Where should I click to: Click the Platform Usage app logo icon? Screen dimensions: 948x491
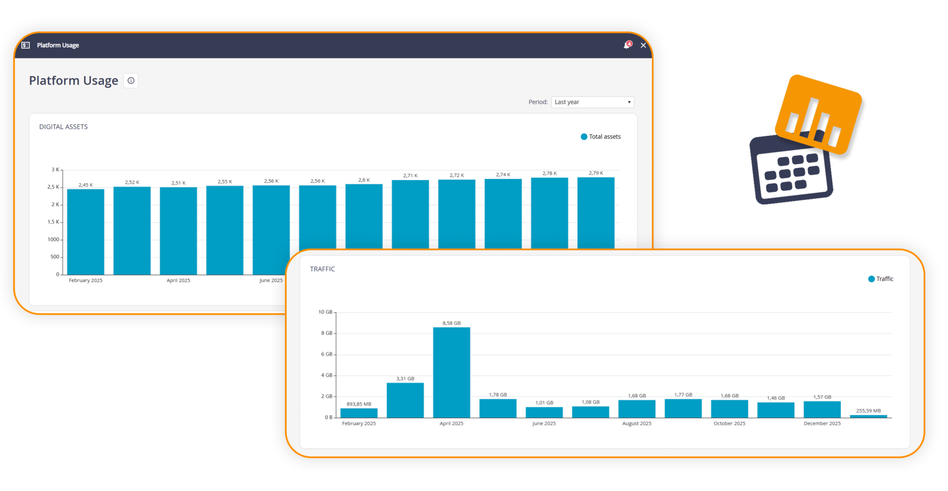coord(25,45)
